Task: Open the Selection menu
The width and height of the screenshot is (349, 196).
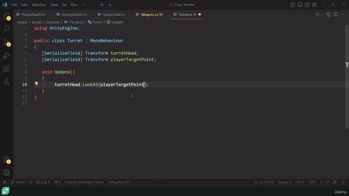Action: click(x=39, y=5)
